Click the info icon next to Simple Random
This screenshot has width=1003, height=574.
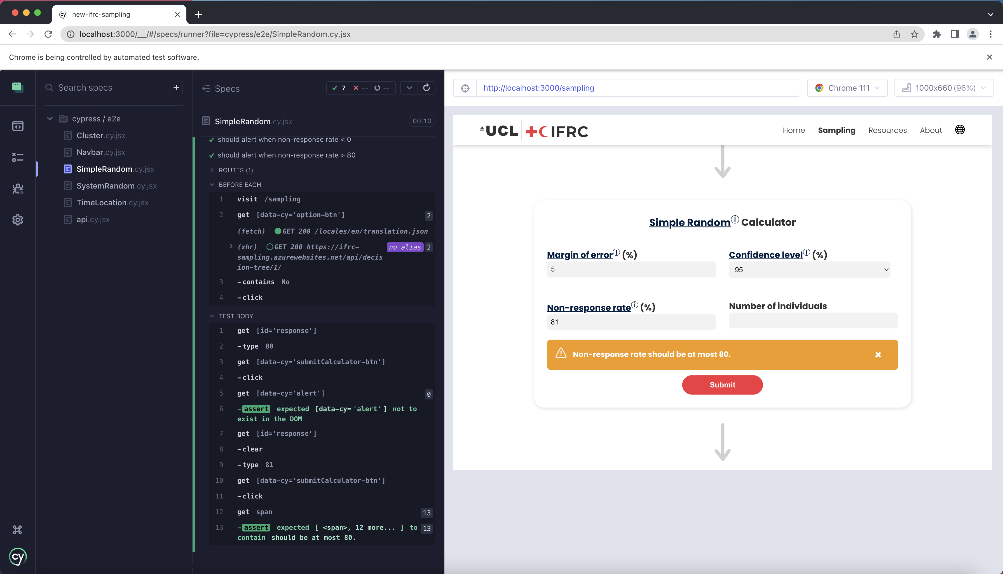[735, 219]
